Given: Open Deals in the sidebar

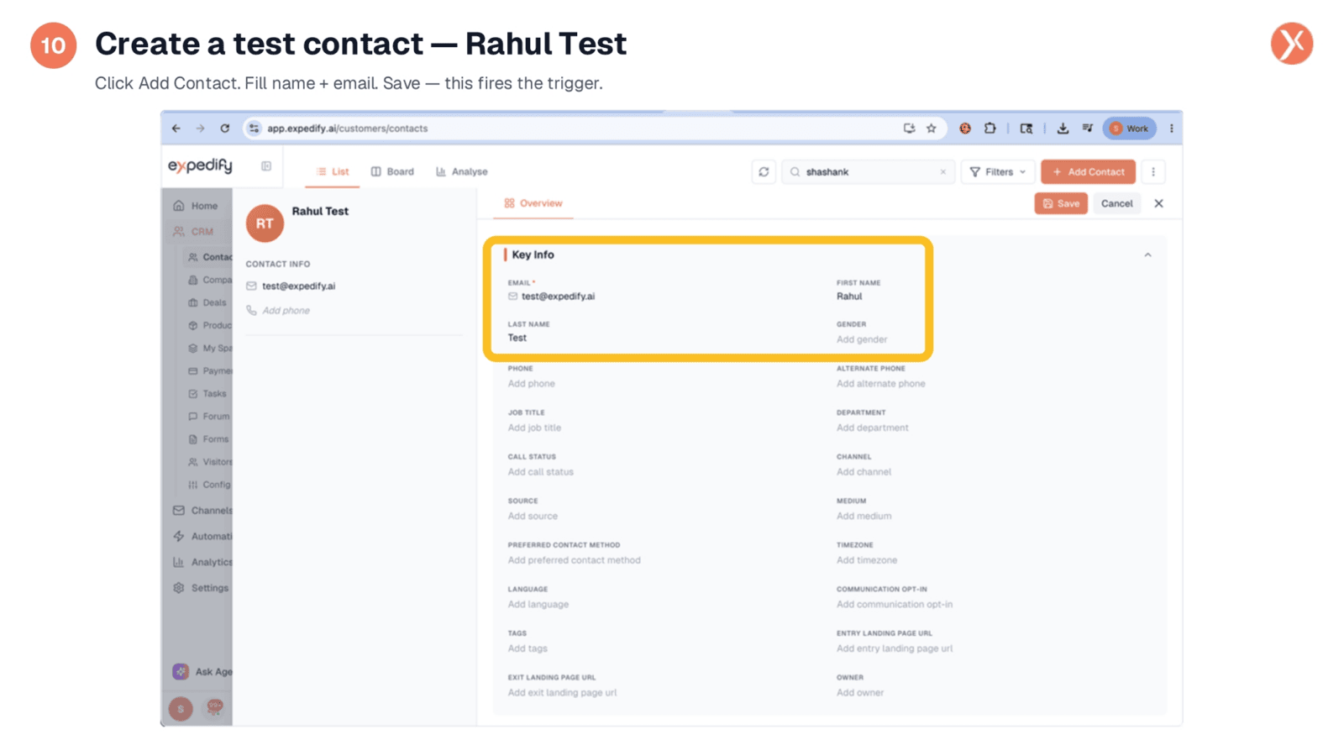Looking at the screenshot, I should pyautogui.click(x=207, y=302).
